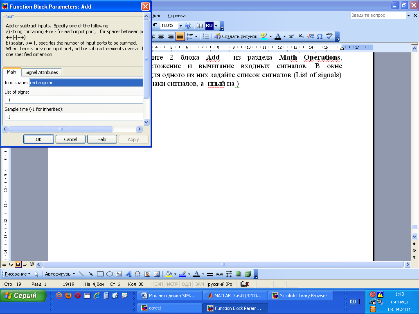Center-align the text in Word
Screen dimensions: 419x314
point(161,36)
